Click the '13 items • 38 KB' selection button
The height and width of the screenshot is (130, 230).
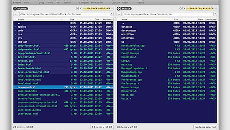click(x=102, y=127)
